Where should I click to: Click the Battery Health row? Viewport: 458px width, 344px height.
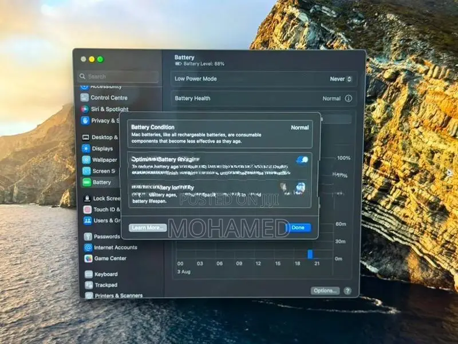(263, 99)
